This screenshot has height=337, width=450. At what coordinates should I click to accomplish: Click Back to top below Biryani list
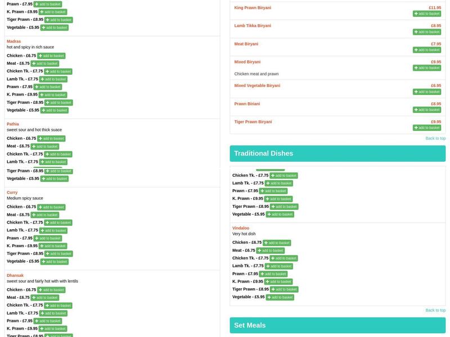coord(435,138)
